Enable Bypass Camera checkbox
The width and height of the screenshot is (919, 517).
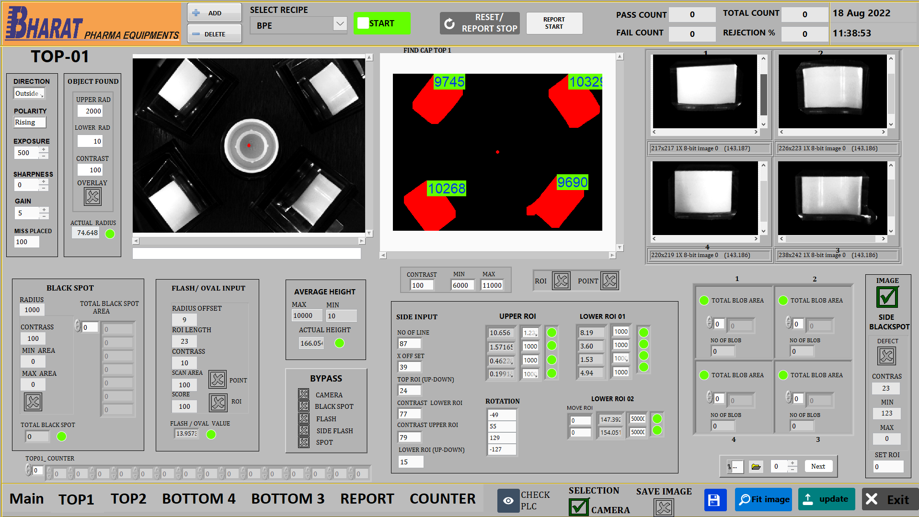[304, 394]
